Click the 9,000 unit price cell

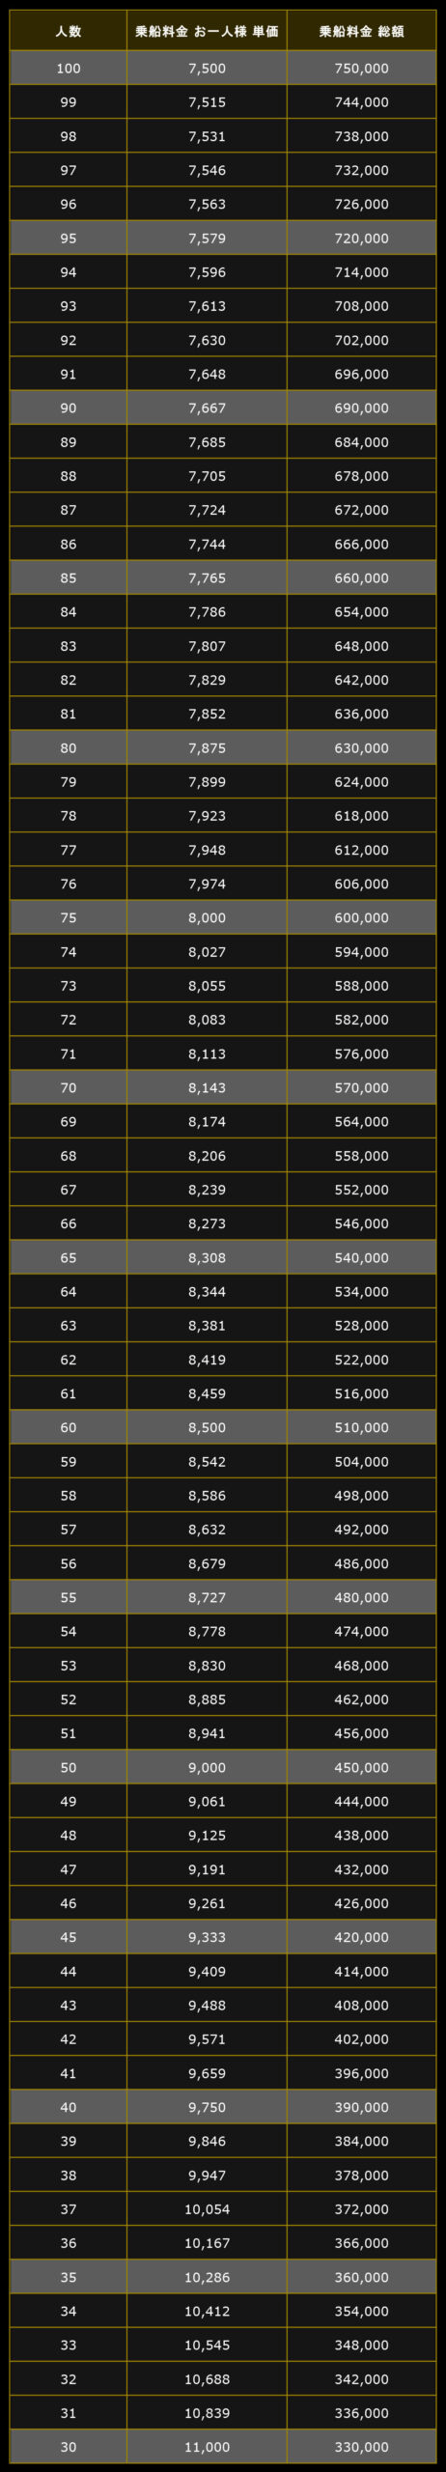tap(207, 1767)
